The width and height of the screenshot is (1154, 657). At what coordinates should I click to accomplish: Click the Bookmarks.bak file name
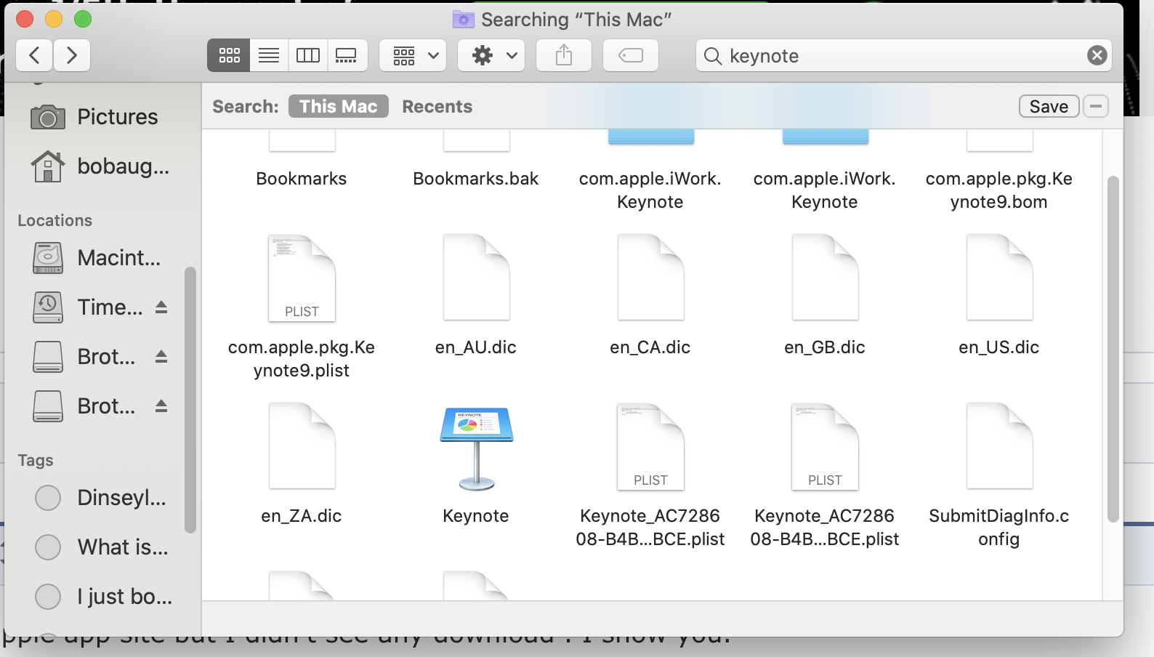point(476,179)
